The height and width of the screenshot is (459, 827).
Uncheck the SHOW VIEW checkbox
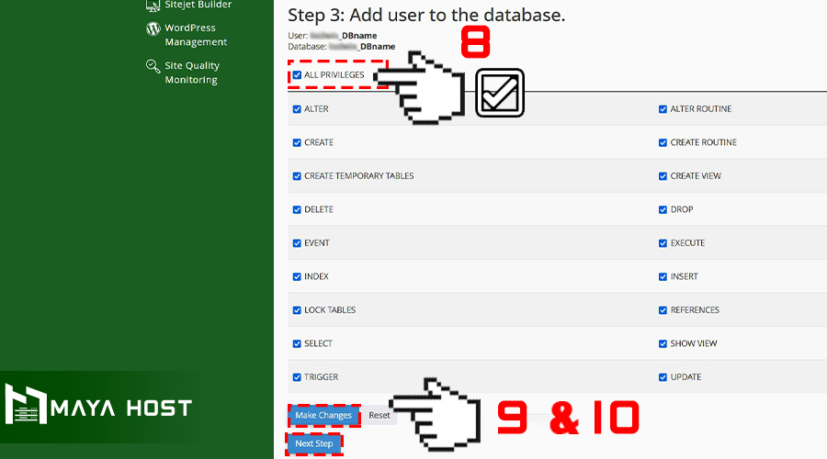[x=663, y=343]
